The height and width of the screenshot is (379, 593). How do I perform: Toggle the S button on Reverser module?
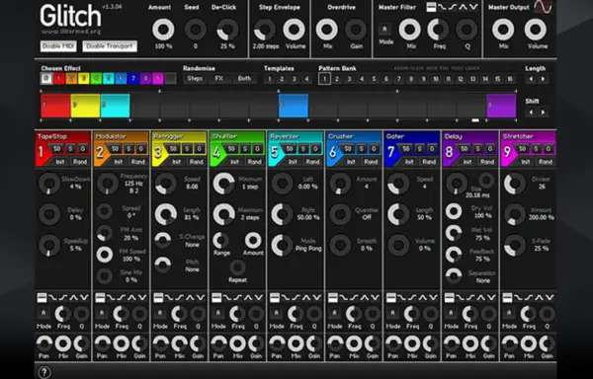[x=303, y=149]
